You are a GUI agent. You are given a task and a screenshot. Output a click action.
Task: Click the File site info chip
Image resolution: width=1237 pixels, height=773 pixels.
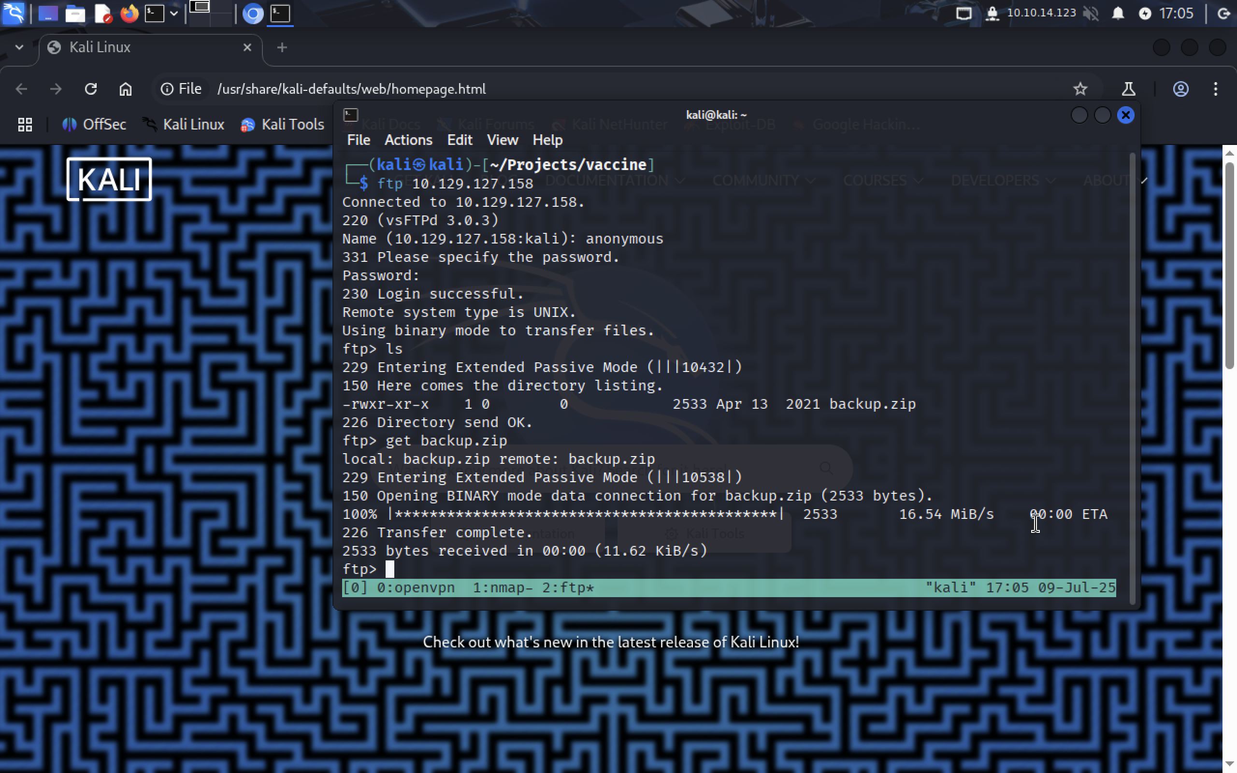tap(181, 89)
